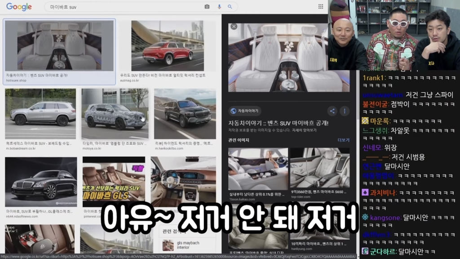Select white Maybach interior seats thumbnail

pos(59,45)
